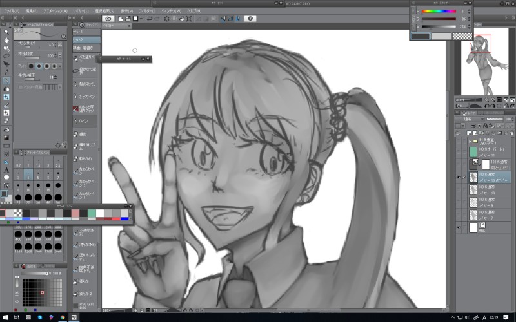
Task: Select the Text tool
Action: 6,170
